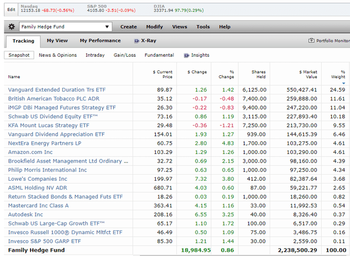Open Amazon.com Inc link

(x=31, y=152)
